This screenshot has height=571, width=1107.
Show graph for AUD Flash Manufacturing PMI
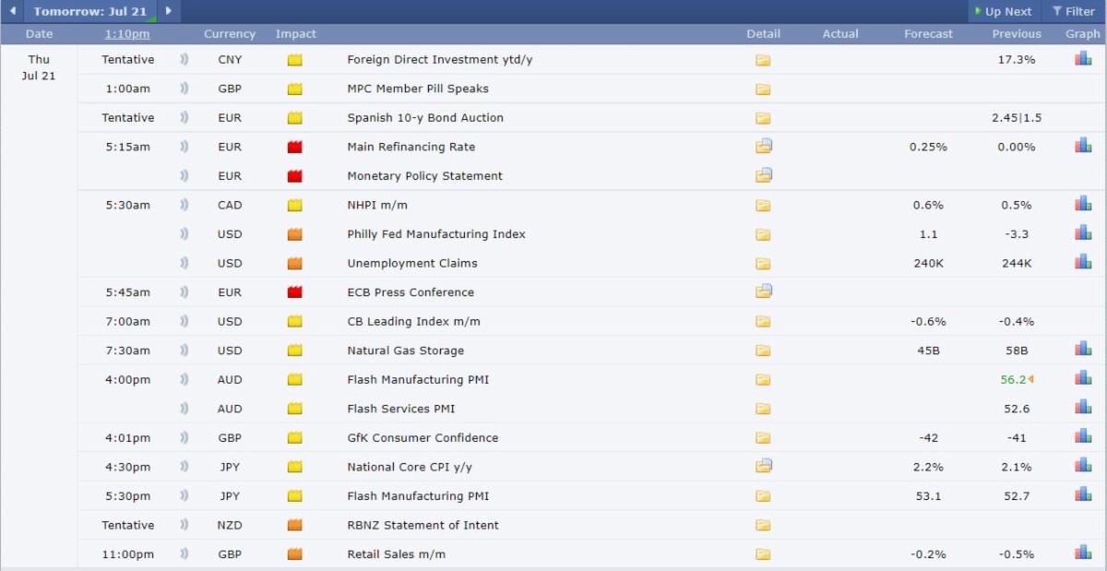[x=1083, y=378]
